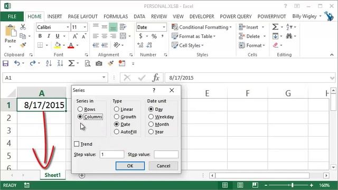Image resolution: width=338 pixels, height=190 pixels.
Task: Click the Format Painter brush in Clipboard
Action: [x=23, y=45]
